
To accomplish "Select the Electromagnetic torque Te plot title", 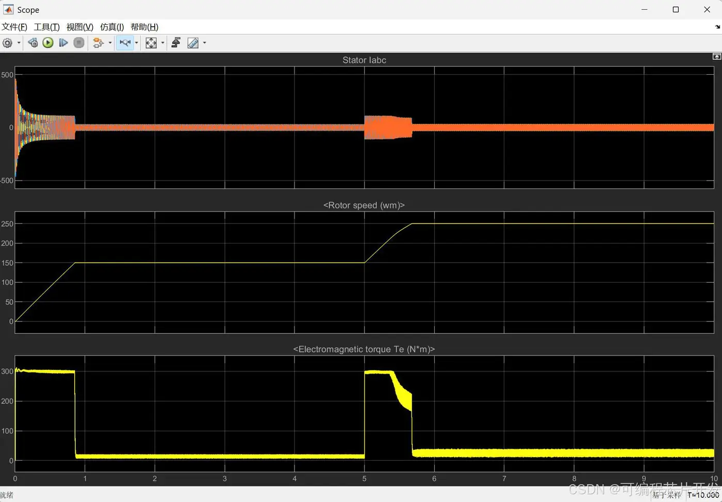I will click(x=364, y=349).
